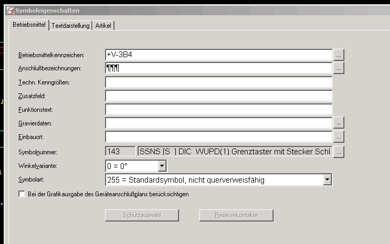
Task: Click the Einbauort input field
Action: (x=219, y=137)
